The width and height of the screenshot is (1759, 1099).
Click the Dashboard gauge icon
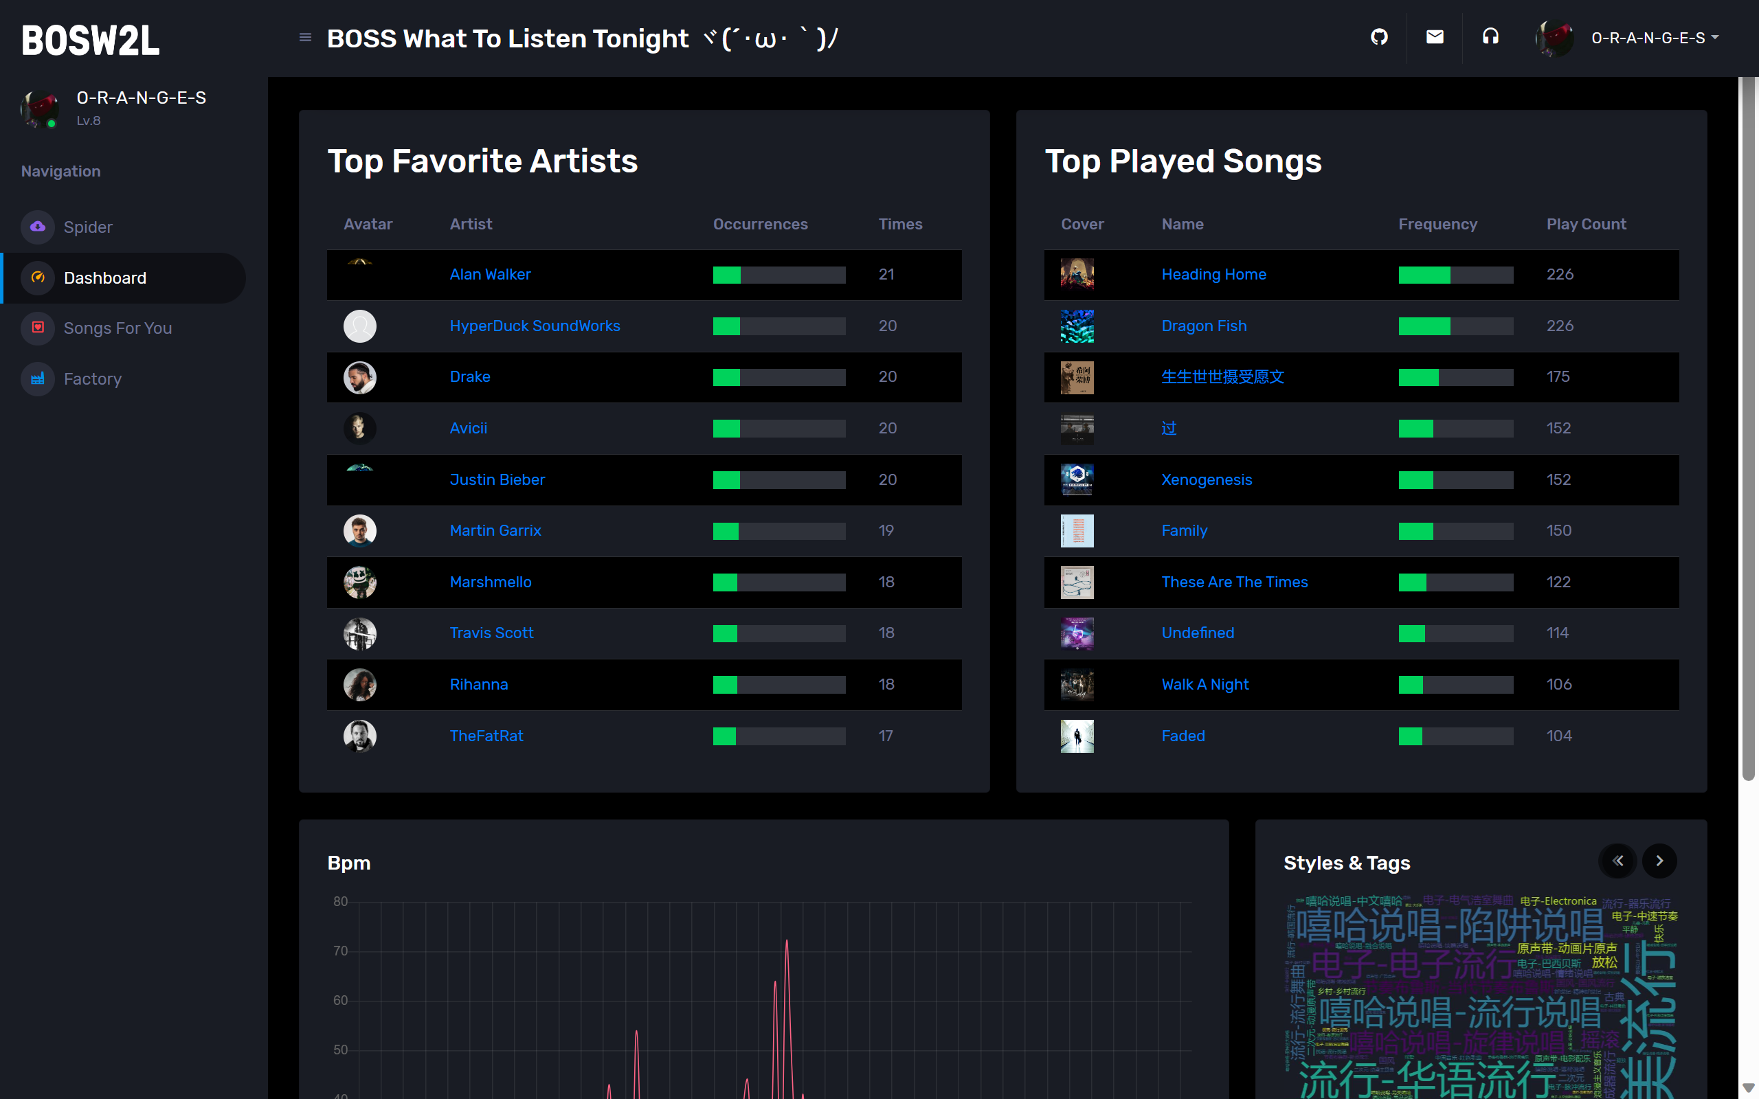38,277
